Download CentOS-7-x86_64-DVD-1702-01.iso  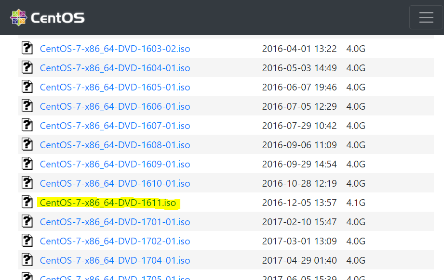(115, 241)
